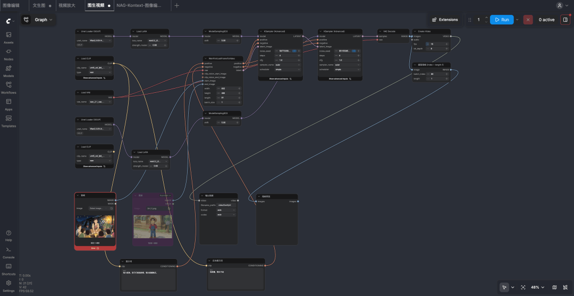Open the Console panel
This screenshot has height=296, width=574.
point(9,252)
